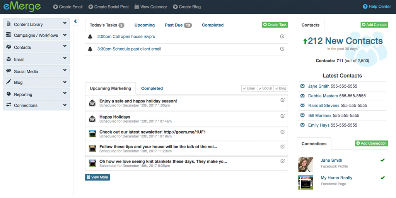The image size is (396, 198).
Task: Click the edit icon for the 2:00pm task
Action: (x=282, y=37)
